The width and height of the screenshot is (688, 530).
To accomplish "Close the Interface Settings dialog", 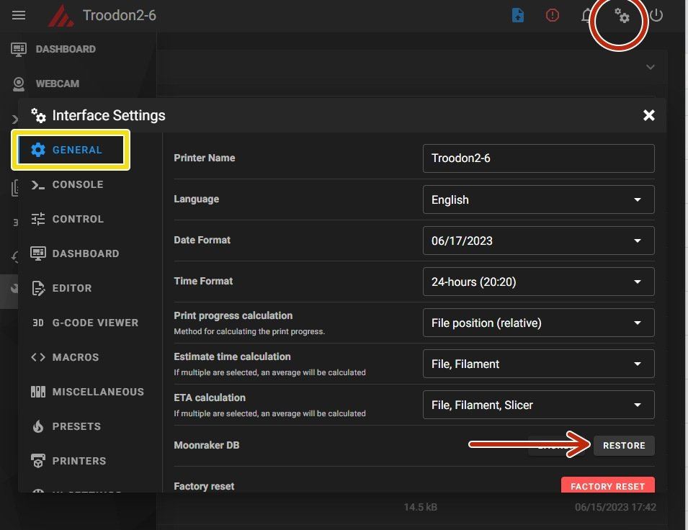I will click(x=648, y=115).
